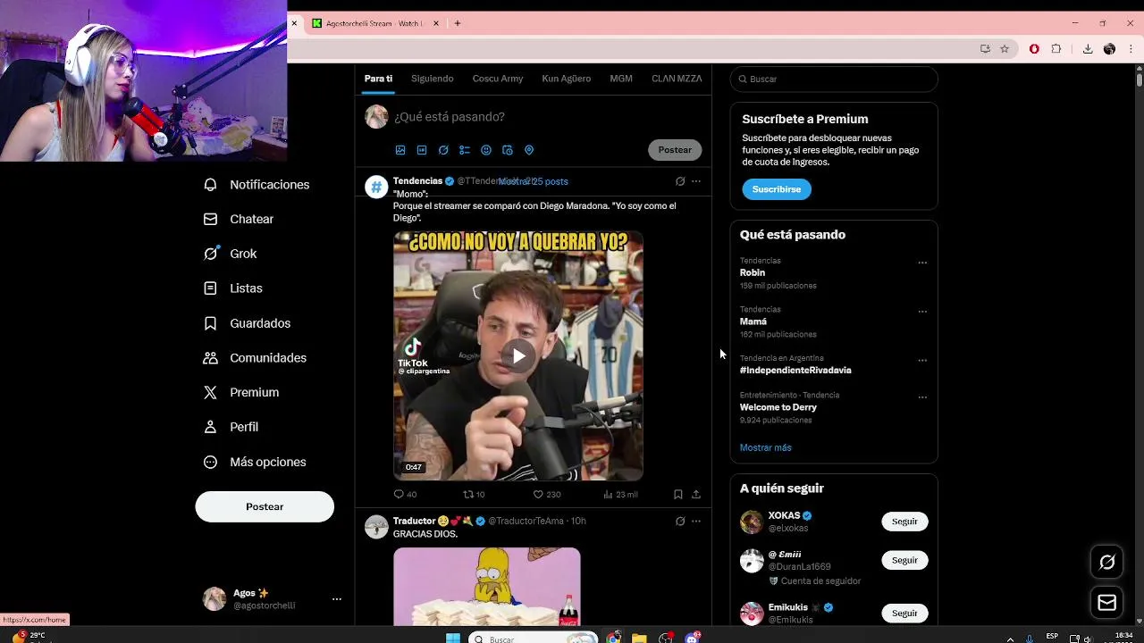
Task: Bookmark the Tendencias post
Action: [678, 495]
